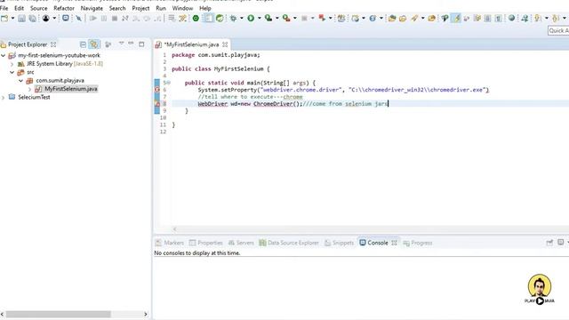Open the File menu
Image resolution: width=569 pixels, height=320 pixels.
coord(4,8)
